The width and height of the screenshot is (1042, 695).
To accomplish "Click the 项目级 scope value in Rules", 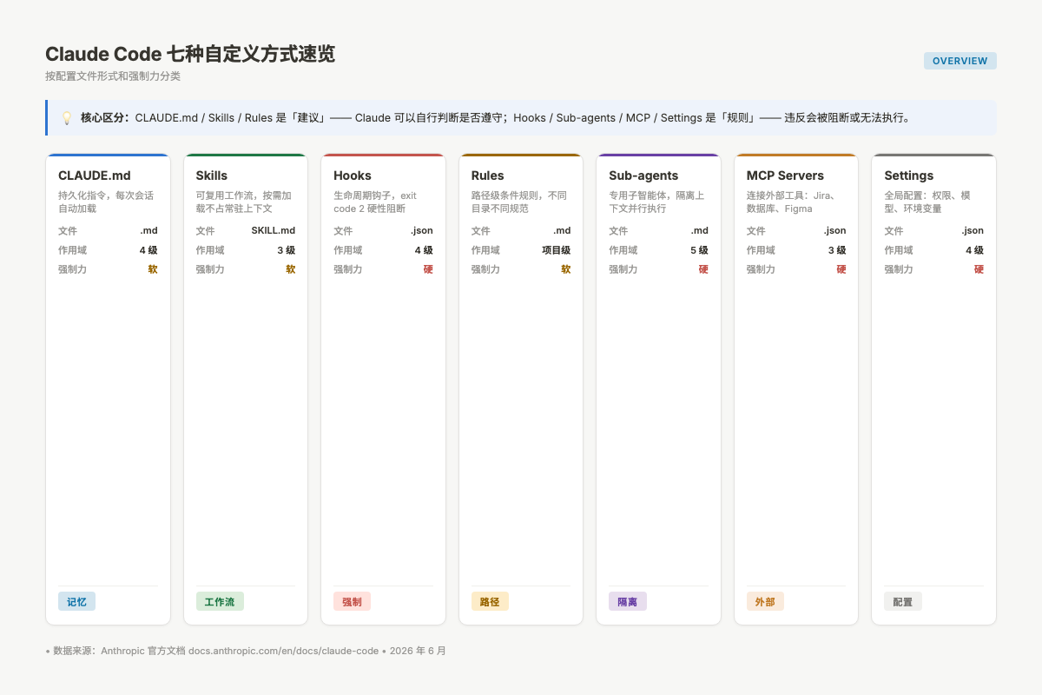I will pyautogui.click(x=557, y=250).
